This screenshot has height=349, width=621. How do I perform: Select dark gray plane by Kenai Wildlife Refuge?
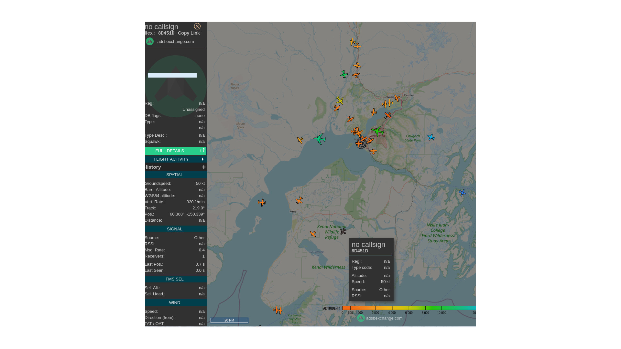click(343, 231)
